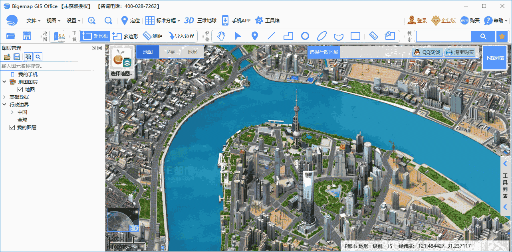Open the 下载列表 download list
512x252 pixels.
pos(495,58)
